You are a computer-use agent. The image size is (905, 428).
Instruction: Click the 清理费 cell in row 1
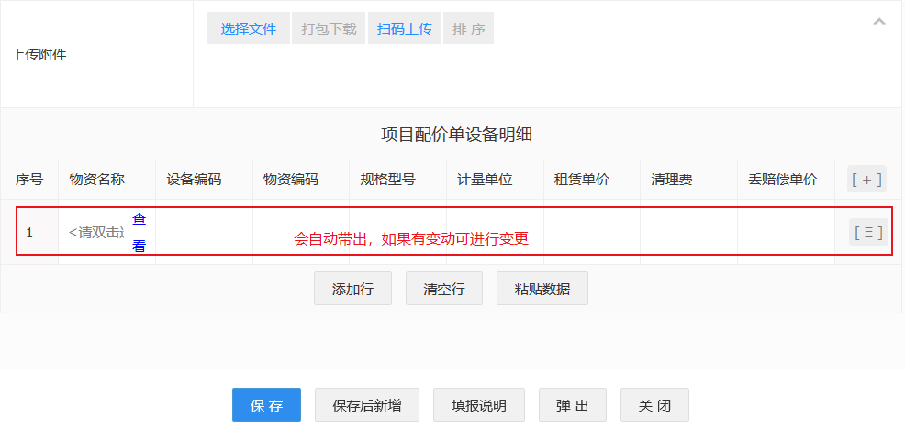click(688, 232)
